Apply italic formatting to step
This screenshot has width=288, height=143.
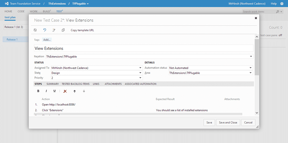click(46, 91)
